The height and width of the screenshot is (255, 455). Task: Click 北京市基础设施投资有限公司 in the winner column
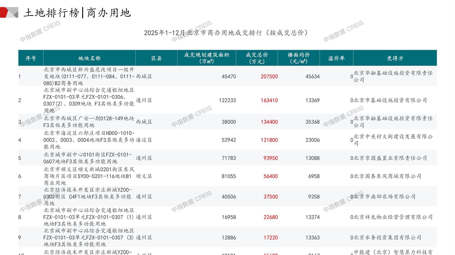pos(390,100)
